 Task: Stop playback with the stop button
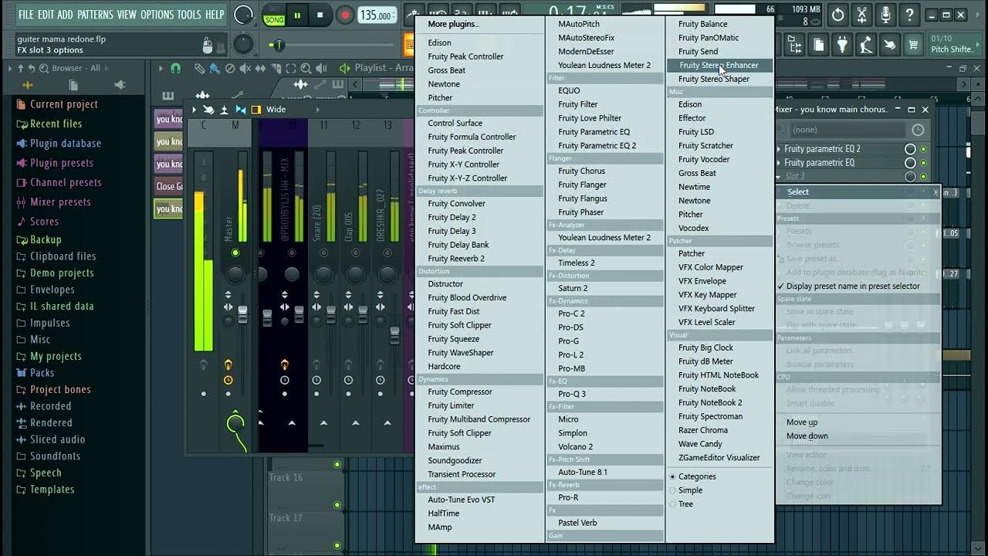pos(320,15)
